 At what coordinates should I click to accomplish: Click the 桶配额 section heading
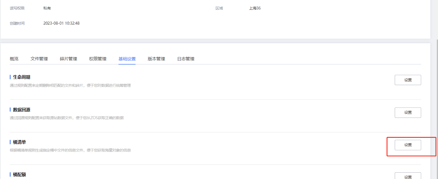click(19, 175)
